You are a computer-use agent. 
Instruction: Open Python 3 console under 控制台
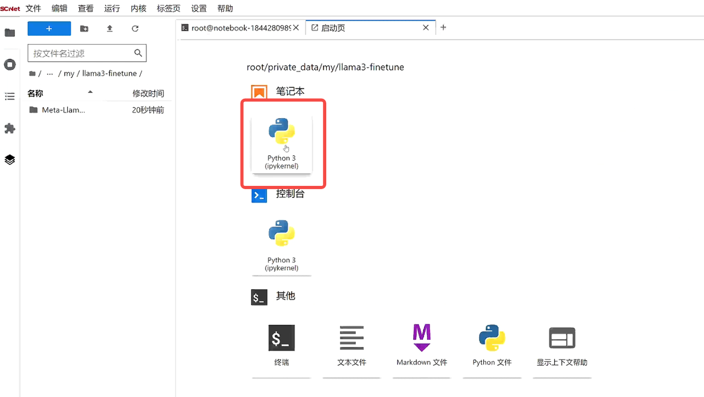tap(282, 245)
